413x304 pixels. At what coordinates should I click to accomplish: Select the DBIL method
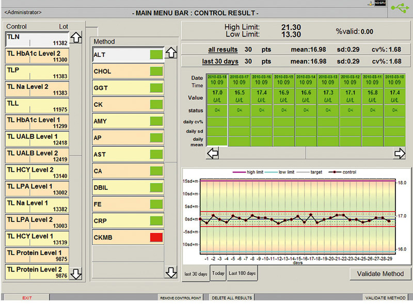coord(128,187)
